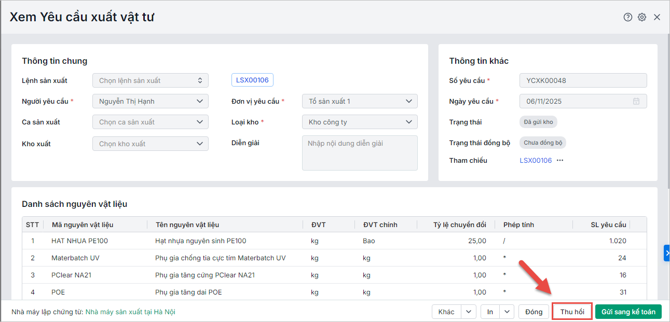Click the calendar icon in Ngày yêu cầu

(x=636, y=102)
